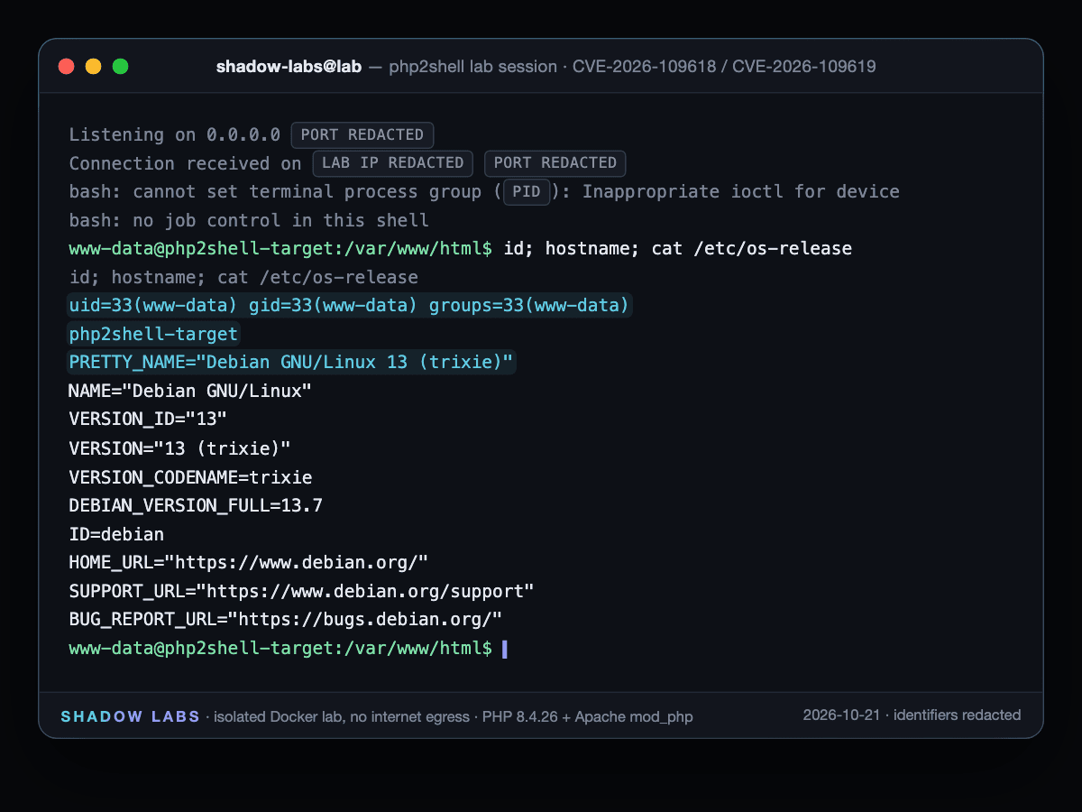Click 'Inappropriate ioctl for device' text
The width and height of the screenshot is (1082, 812).
(x=740, y=192)
